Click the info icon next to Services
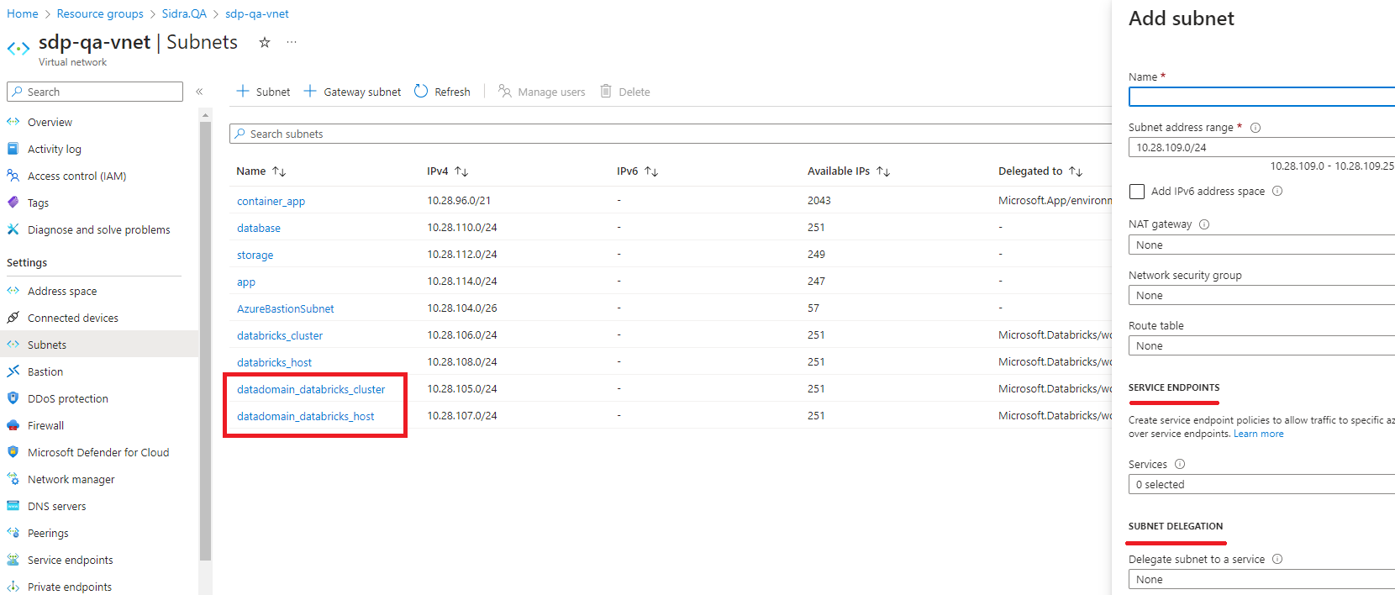1395x595 pixels. 1180,464
